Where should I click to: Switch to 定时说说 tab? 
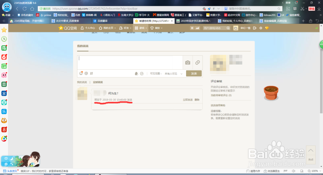pos(98,82)
